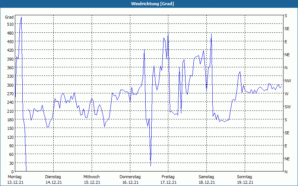Image resolution: width=298 pixels, height=186 pixels.
Task: Click the SW compass label on right axis
Action: [x=288, y=107]
